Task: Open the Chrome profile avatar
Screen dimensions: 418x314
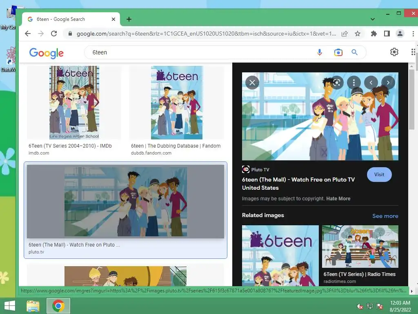Action: 400,34
